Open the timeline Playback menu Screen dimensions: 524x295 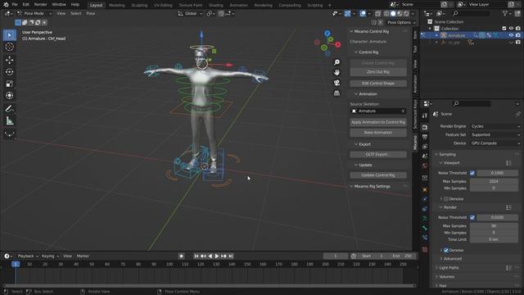click(x=27, y=256)
